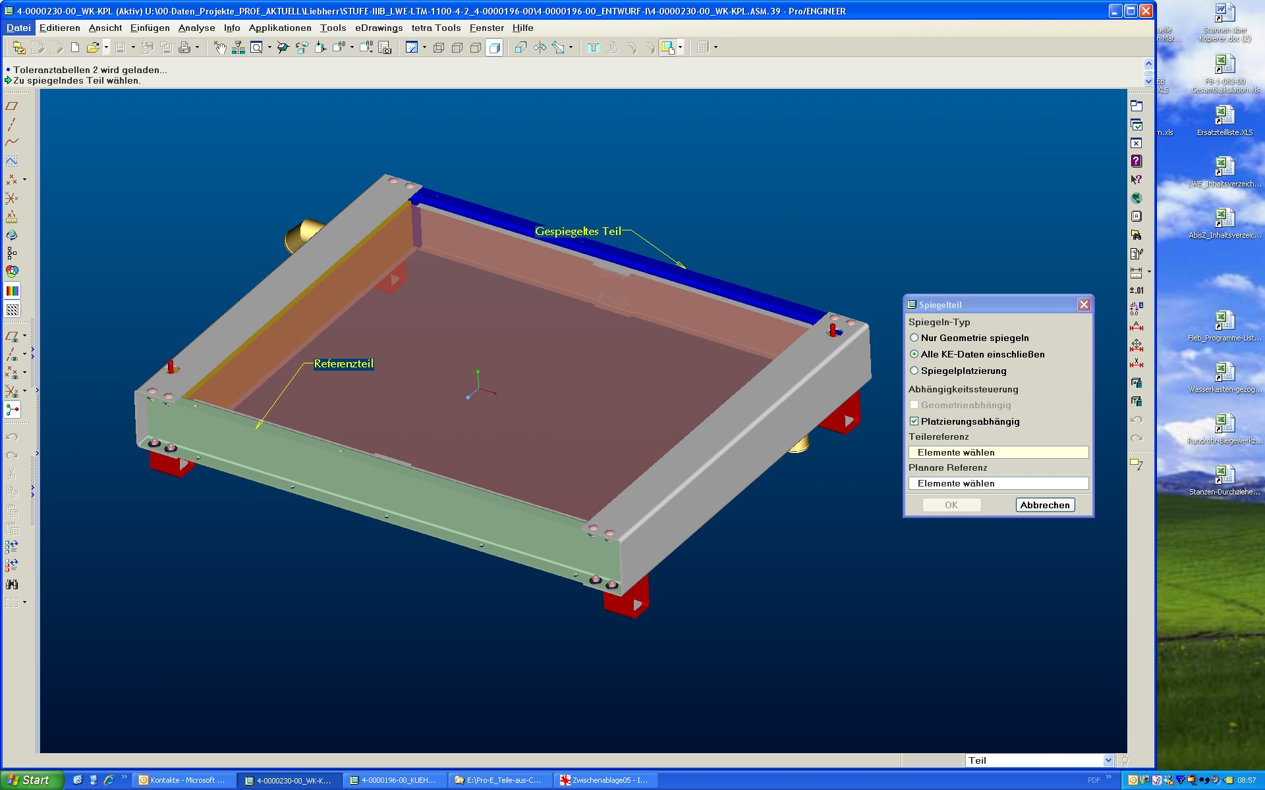Uncheck the Platzierungsabhängig checkbox

(914, 421)
